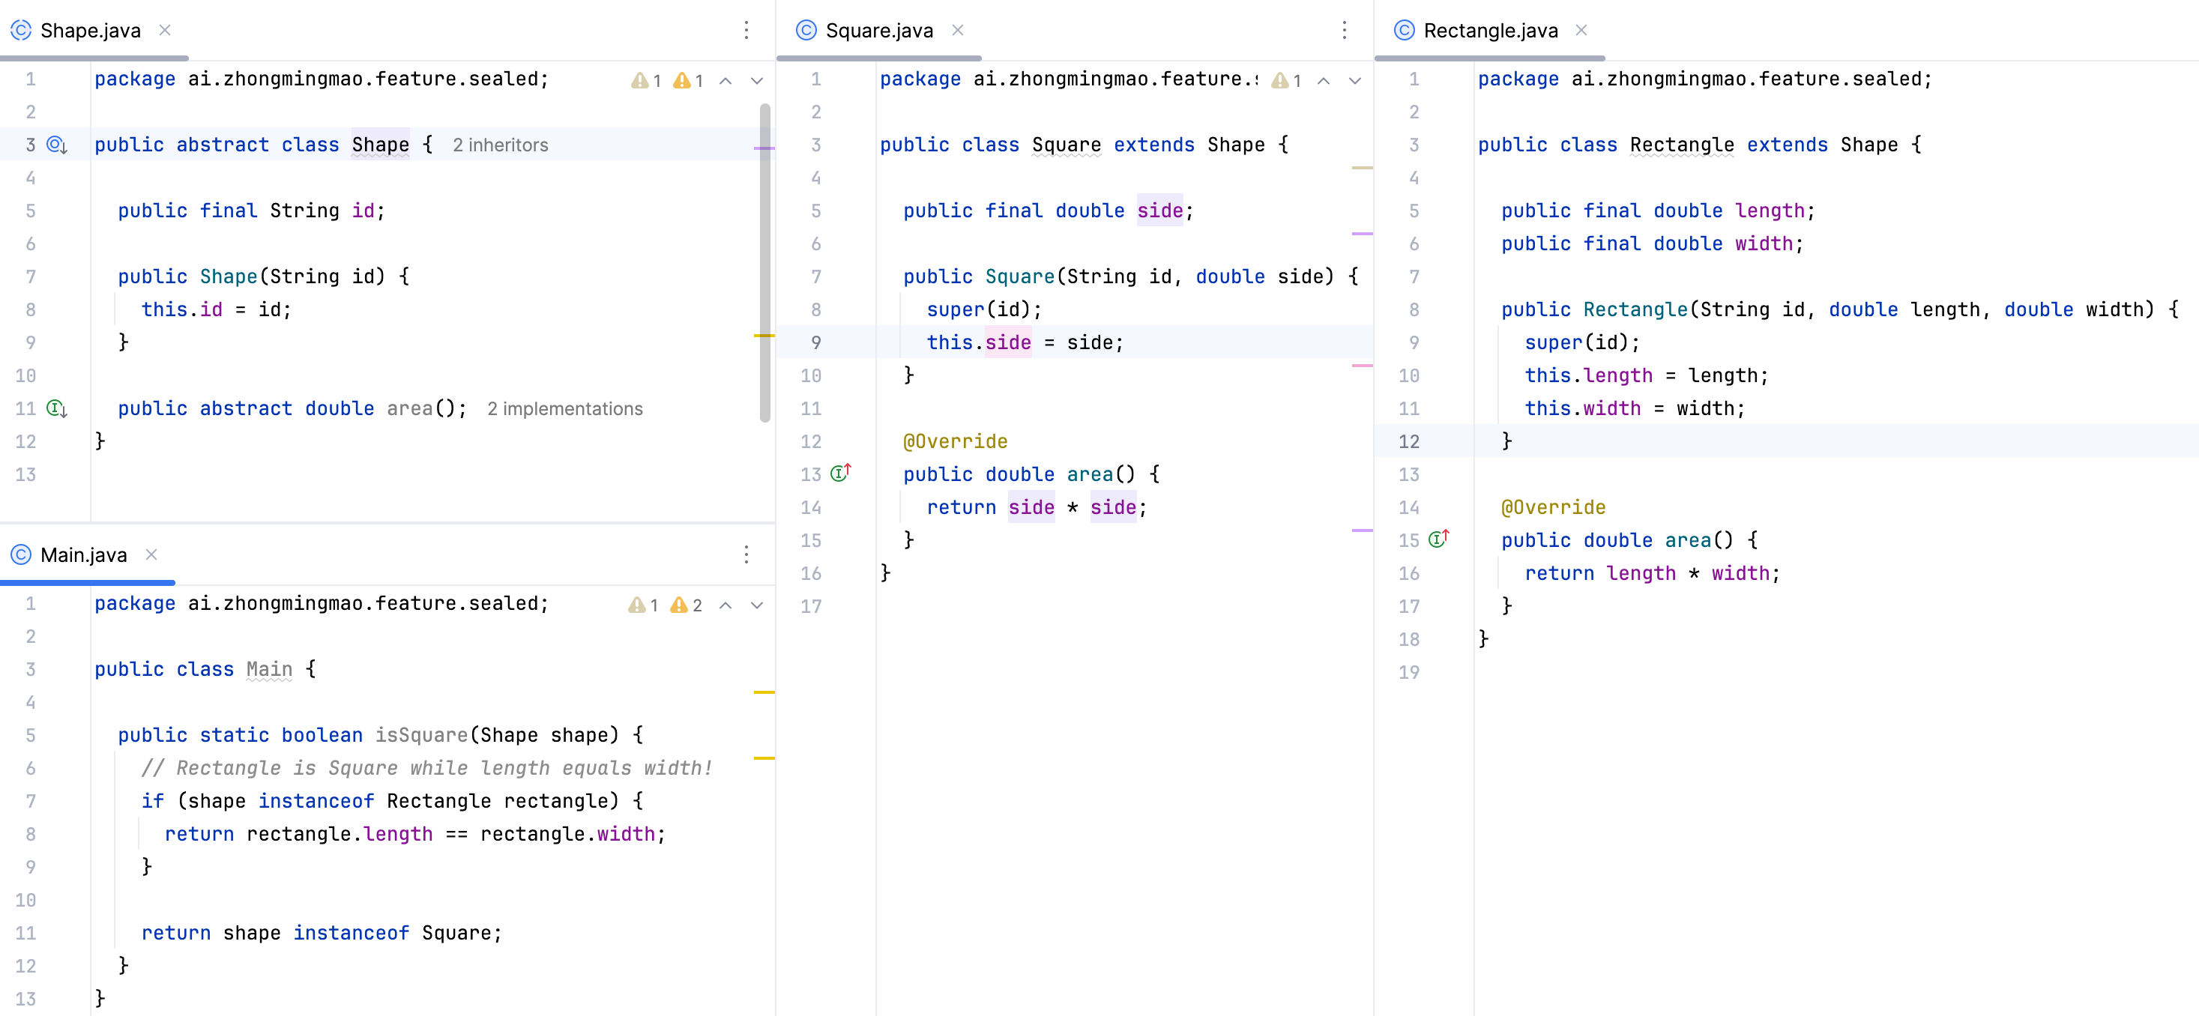
Task: Select the Main.java editor tab
Action: [x=82, y=555]
